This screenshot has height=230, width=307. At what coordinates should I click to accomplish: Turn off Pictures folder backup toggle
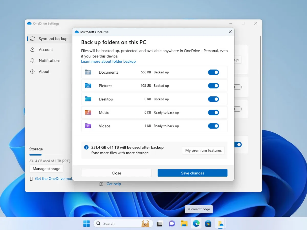[213, 86]
